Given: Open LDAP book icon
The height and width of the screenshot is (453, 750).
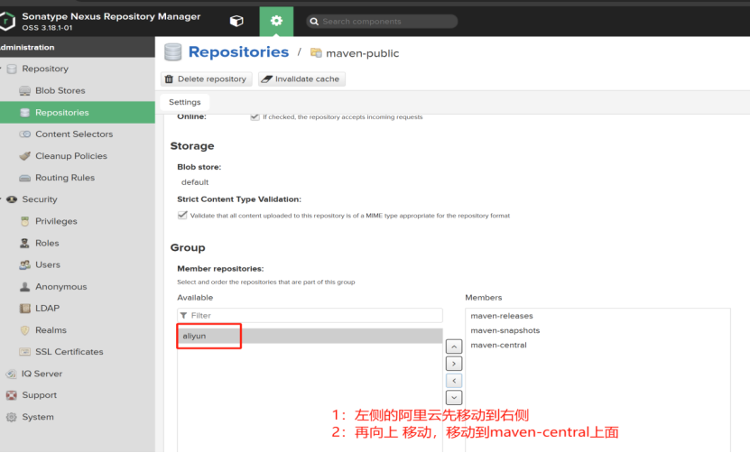Looking at the screenshot, I should click(x=25, y=309).
